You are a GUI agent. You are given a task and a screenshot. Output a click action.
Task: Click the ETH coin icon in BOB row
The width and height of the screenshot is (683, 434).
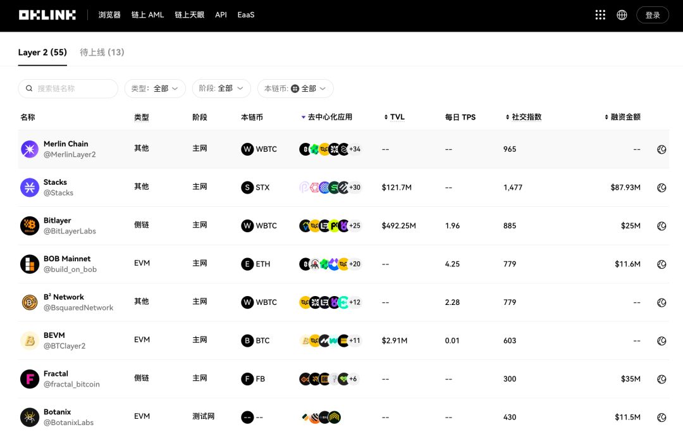(247, 264)
